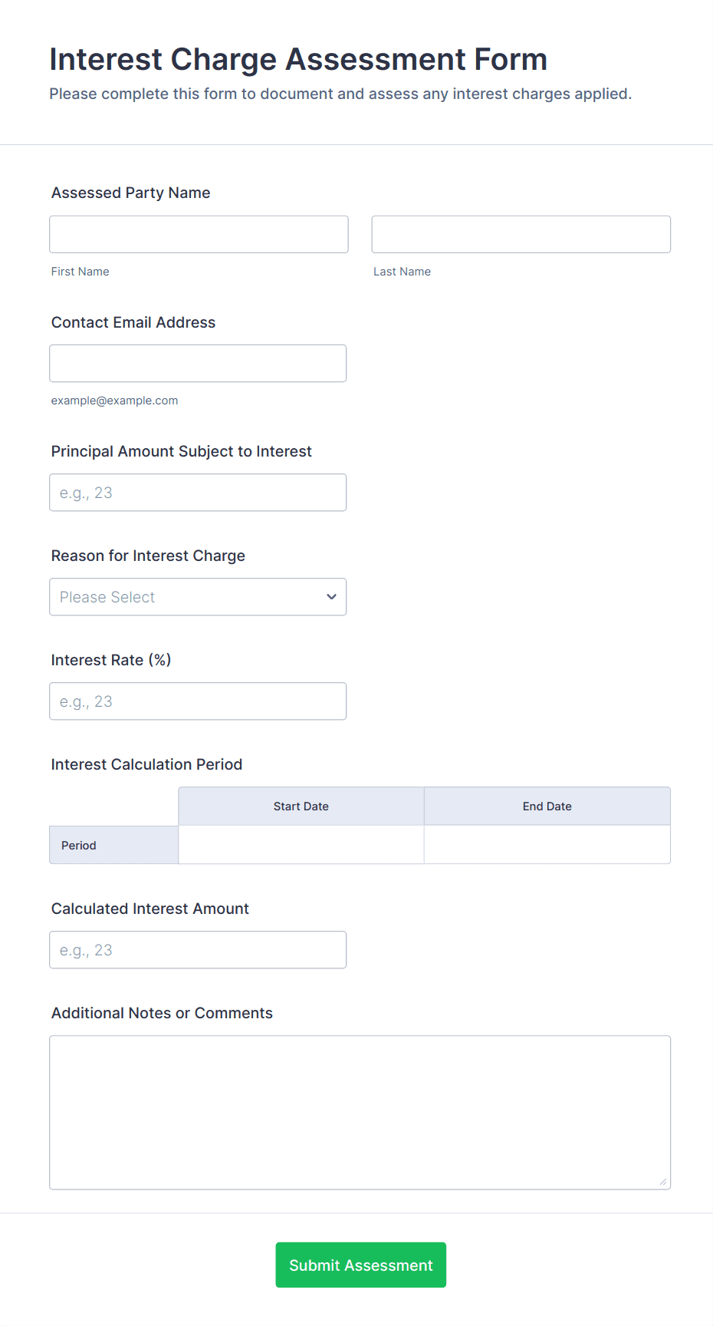713x1326 pixels.
Task: Click the Interest Rate (%) input
Action: 198,701
